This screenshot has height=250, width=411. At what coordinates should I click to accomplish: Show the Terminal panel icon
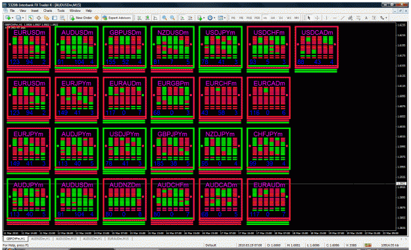55,18
